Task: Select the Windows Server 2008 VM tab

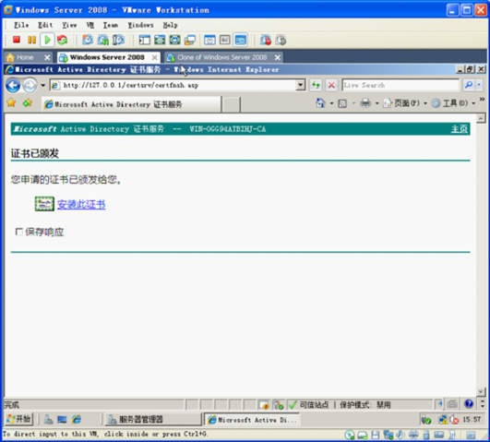Action: pos(107,57)
